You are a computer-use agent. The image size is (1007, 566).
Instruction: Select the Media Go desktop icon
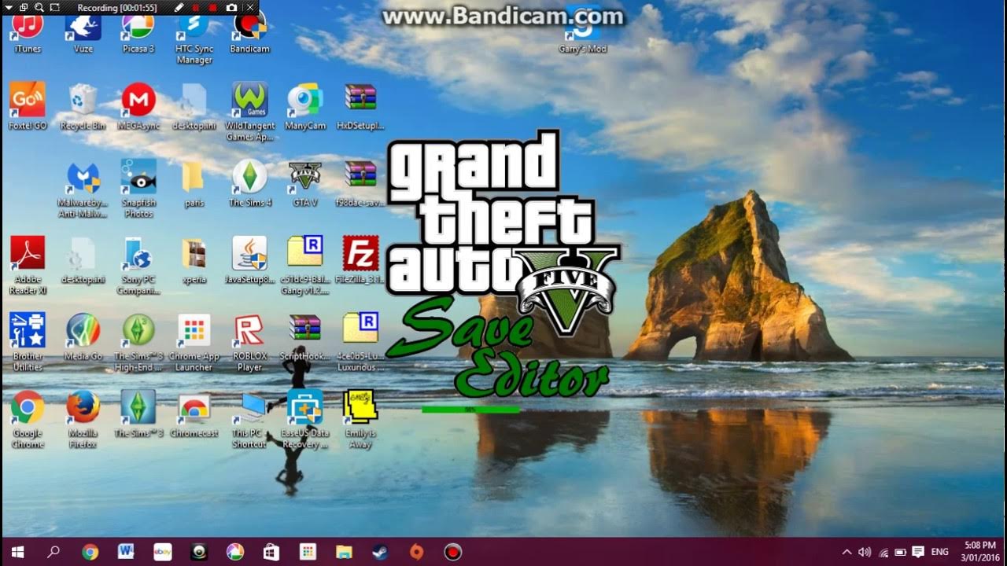[x=83, y=338]
